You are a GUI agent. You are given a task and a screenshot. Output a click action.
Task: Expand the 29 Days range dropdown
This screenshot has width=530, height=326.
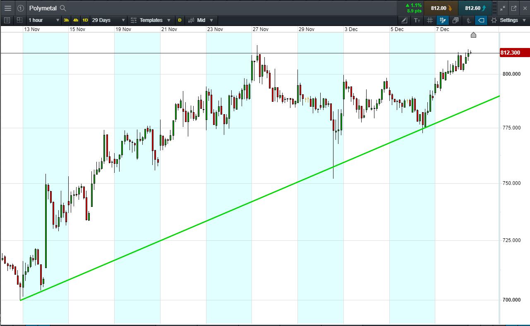pyautogui.click(x=108, y=20)
